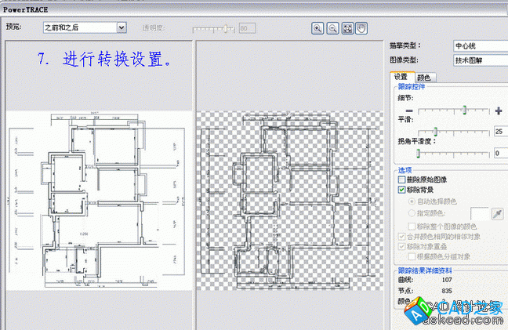Click the transparency slider handle
The height and width of the screenshot is (330, 508).
(226, 29)
